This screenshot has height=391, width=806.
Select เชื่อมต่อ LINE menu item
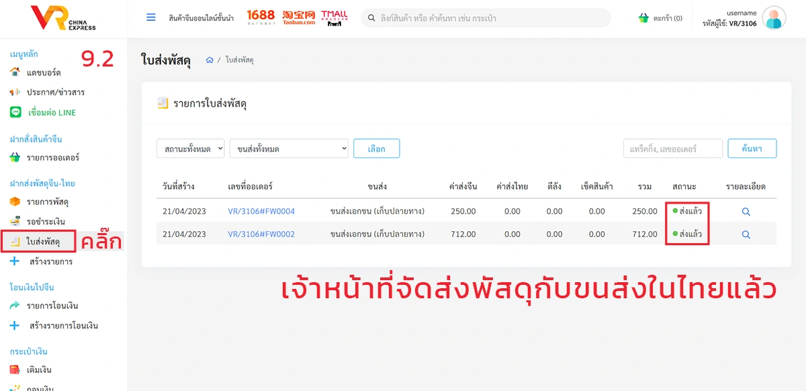51,112
